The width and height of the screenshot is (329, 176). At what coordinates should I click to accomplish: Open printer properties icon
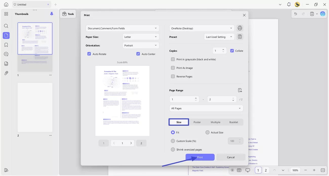point(240,28)
